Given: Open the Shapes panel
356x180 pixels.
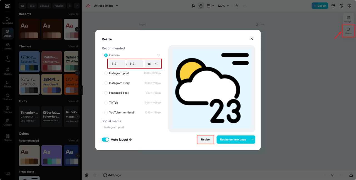Looking at the screenshot, I should tap(8, 72).
